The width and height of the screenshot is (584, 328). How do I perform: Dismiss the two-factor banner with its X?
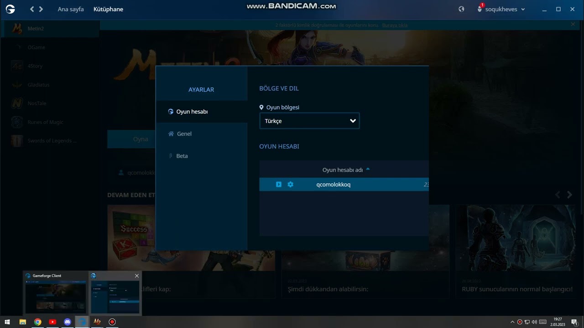573,25
